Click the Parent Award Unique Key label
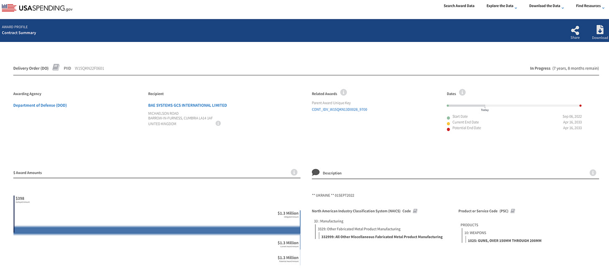Viewport: 609px width, 276px height. click(x=331, y=103)
